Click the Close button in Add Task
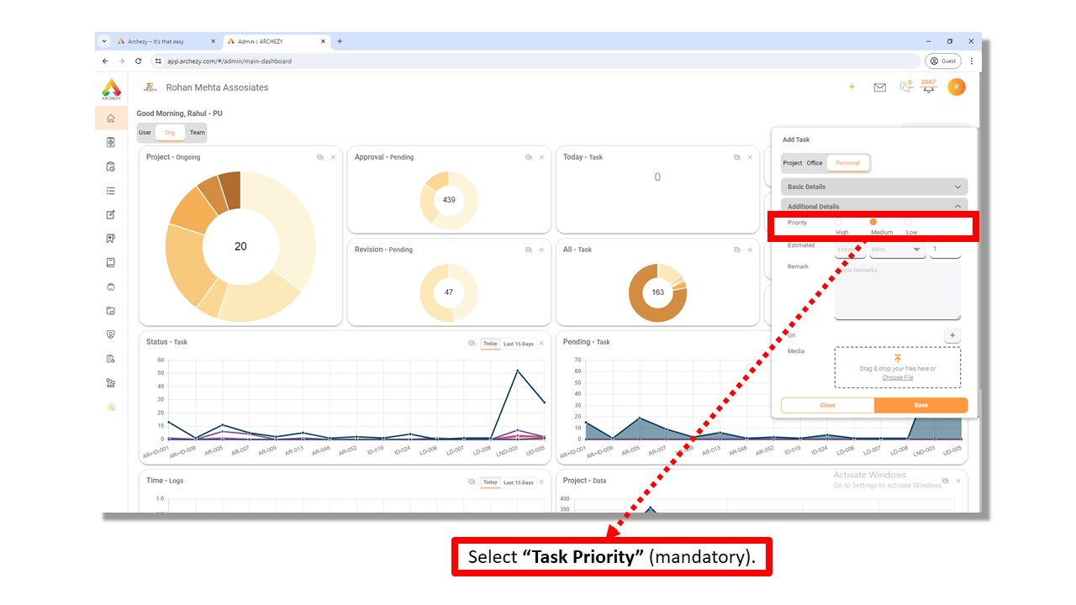This screenshot has height=605, width=1076. pyautogui.click(x=828, y=405)
